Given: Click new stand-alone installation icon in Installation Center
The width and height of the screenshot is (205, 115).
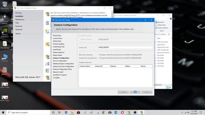Looking at the screenshot, I should pyautogui.click(x=47, y=14).
